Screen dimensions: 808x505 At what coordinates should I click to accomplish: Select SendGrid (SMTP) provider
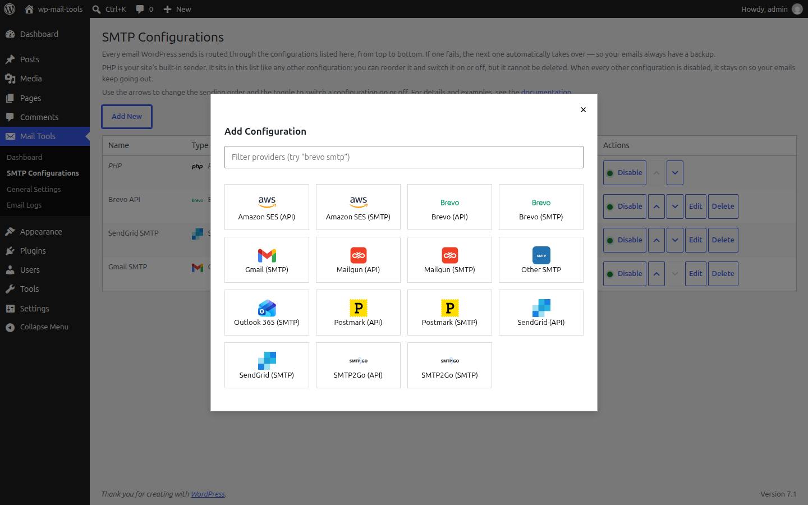(267, 365)
